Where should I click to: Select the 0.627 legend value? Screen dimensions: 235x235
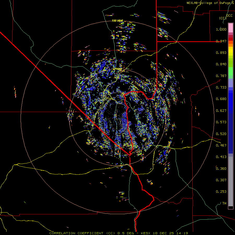click(221, 111)
